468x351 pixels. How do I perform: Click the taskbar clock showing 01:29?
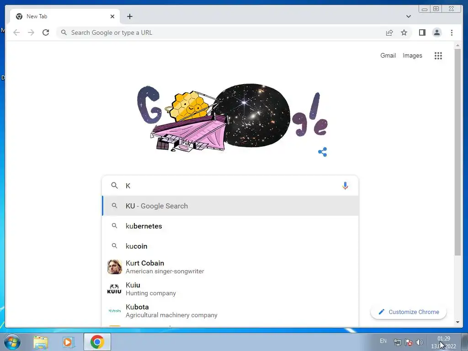point(443,342)
